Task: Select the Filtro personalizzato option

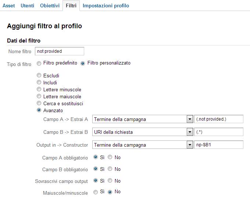Action: point(83,63)
